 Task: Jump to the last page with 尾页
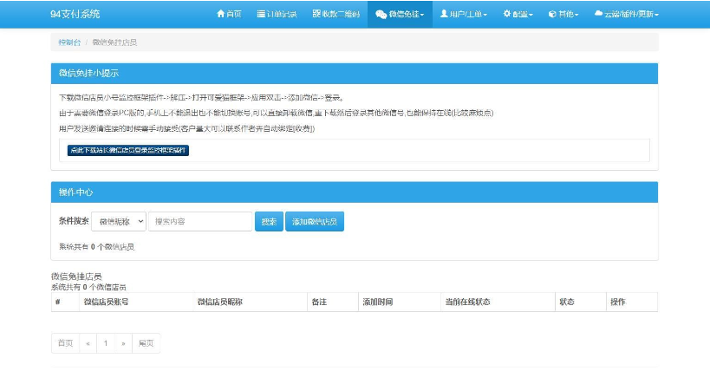click(146, 343)
